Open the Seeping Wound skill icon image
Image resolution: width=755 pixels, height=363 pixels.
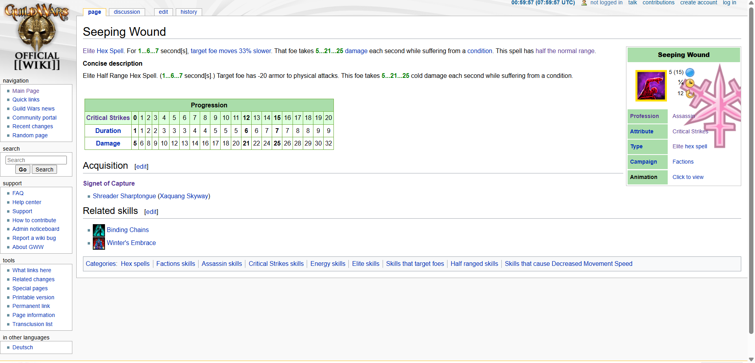coord(651,86)
